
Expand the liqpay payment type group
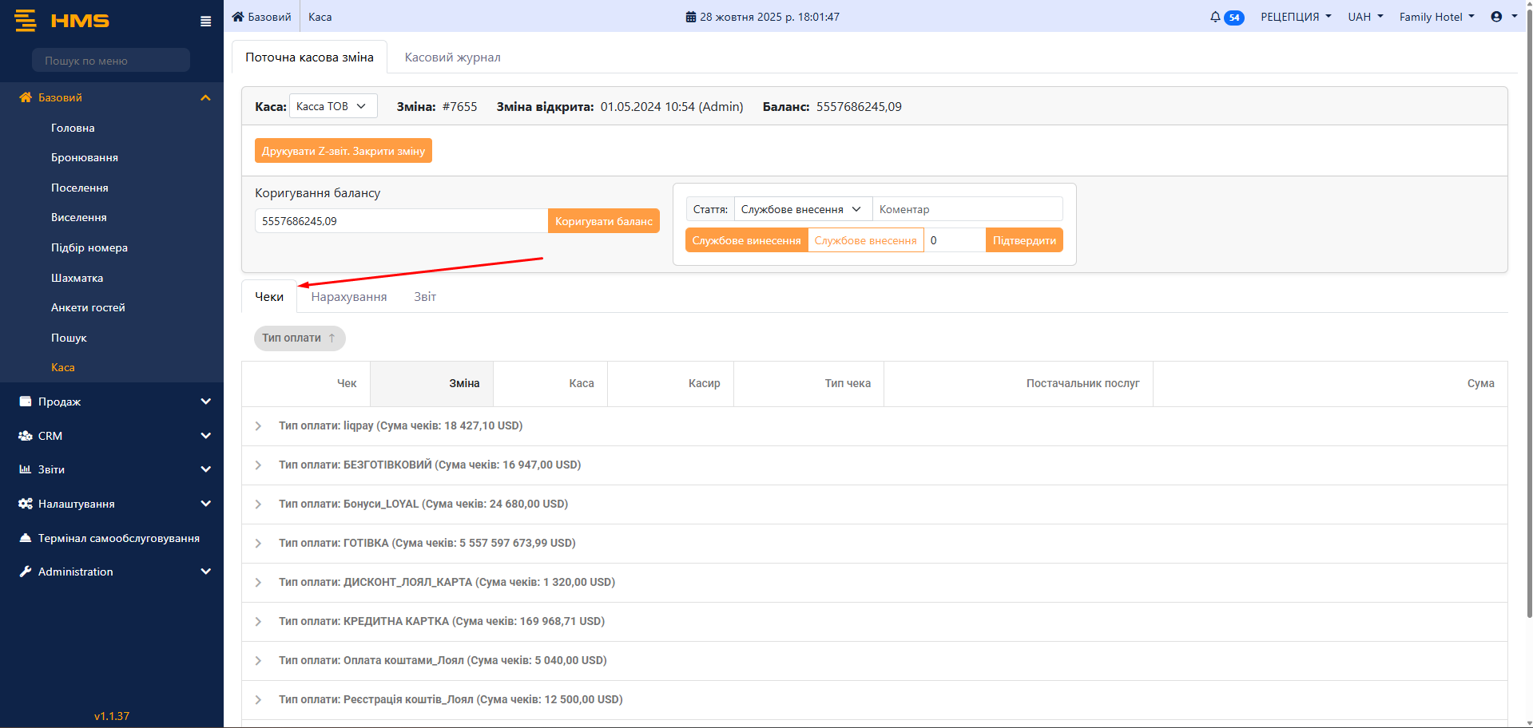tap(258, 426)
